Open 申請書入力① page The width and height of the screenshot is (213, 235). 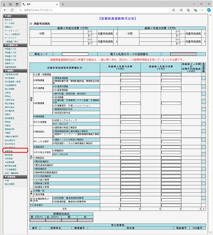(10, 49)
